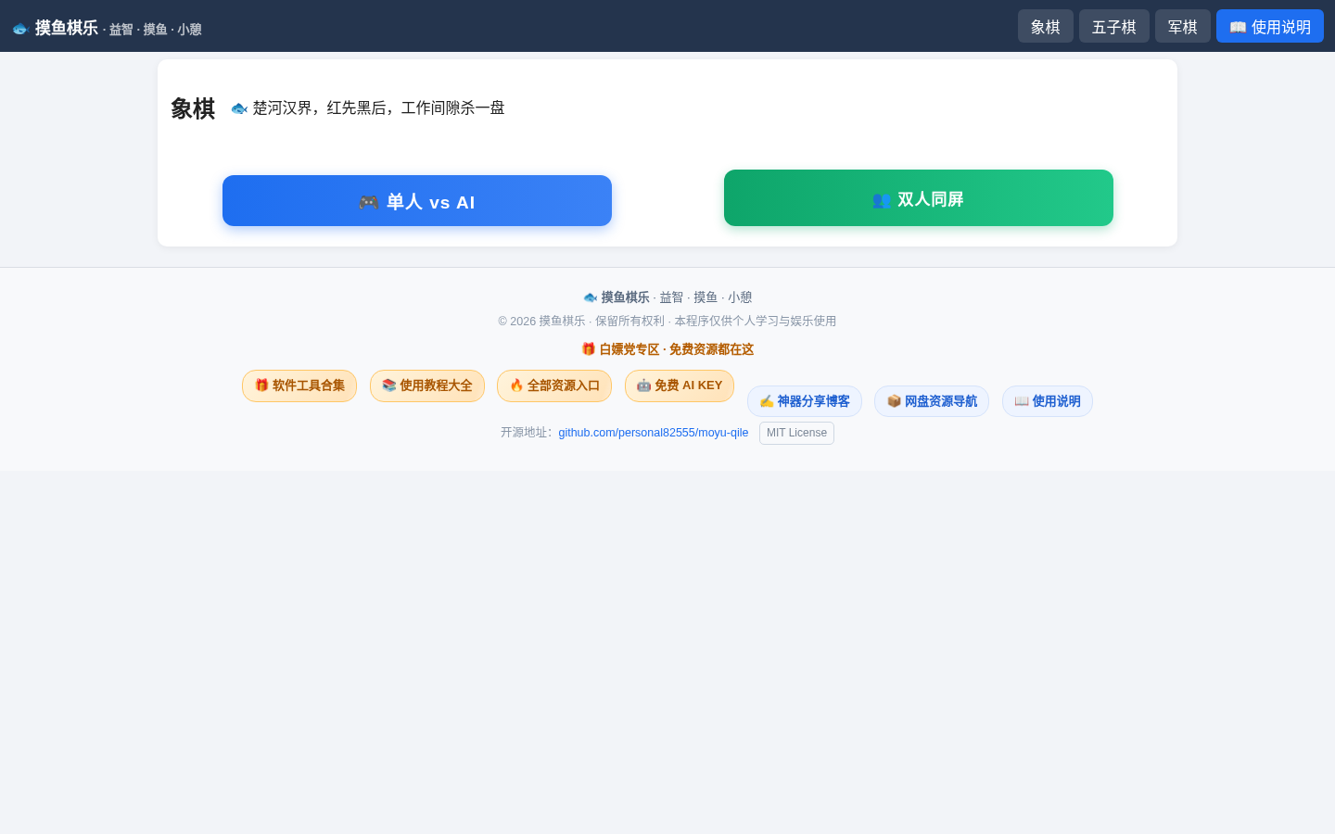Image resolution: width=1335 pixels, height=834 pixels.
Task: Open 神器分享博客 link
Action: click(x=805, y=401)
